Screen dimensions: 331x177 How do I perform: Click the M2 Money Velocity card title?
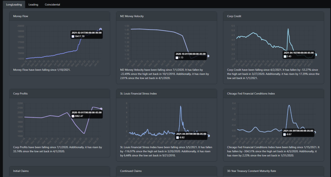click(x=132, y=16)
